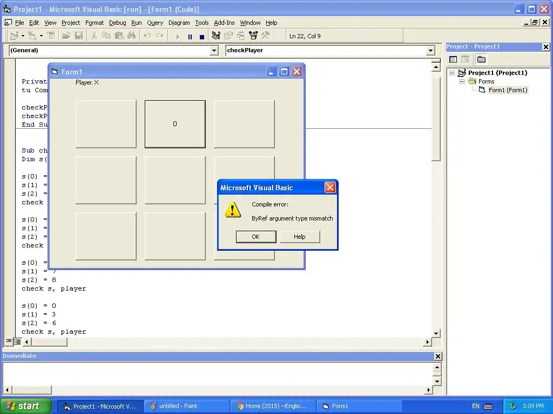Click the Start (run) triangle icon
Viewport: 553px width, 414px height.
click(x=177, y=36)
